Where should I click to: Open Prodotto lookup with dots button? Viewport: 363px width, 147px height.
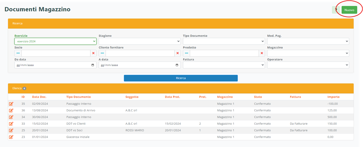click(x=187, y=53)
